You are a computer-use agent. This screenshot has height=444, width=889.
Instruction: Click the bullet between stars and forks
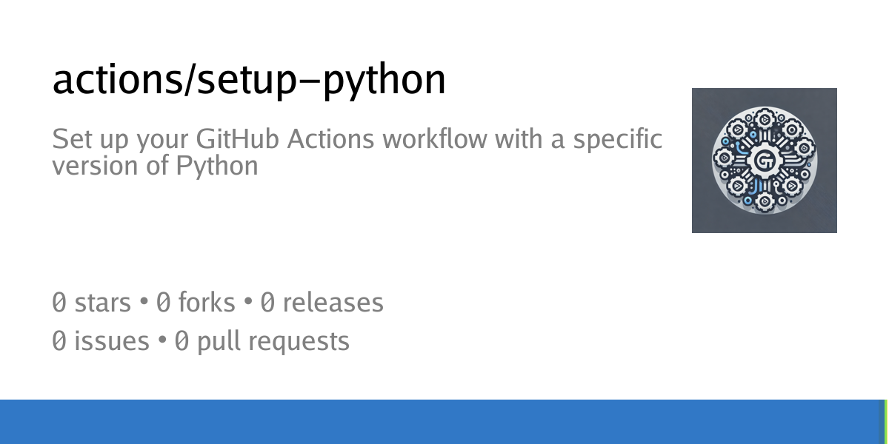tap(144, 303)
